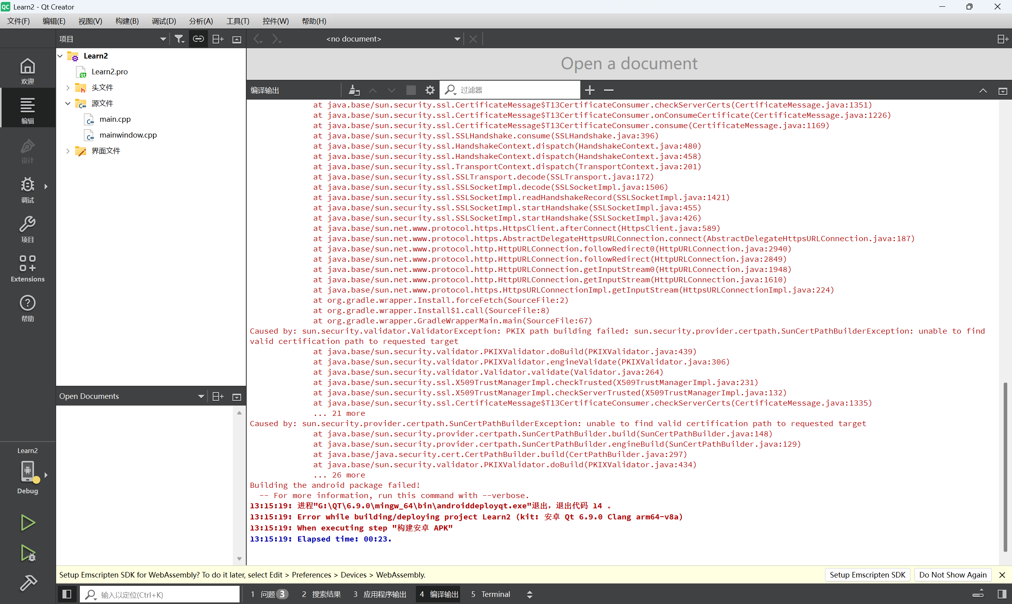The width and height of the screenshot is (1012, 604).
Task: Switch to the 问题 issues tab
Action: (x=269, y=594)
